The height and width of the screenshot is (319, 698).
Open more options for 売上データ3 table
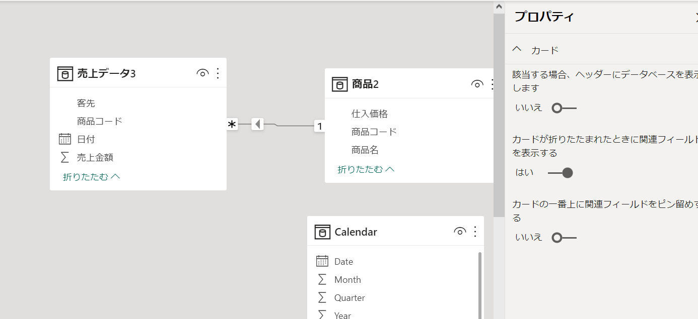(x=218, y=74)
